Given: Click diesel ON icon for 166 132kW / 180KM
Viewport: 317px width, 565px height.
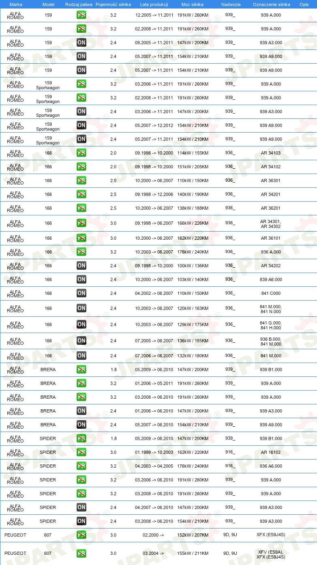Looking at the screenshot, I should click(x=81, y=356).
